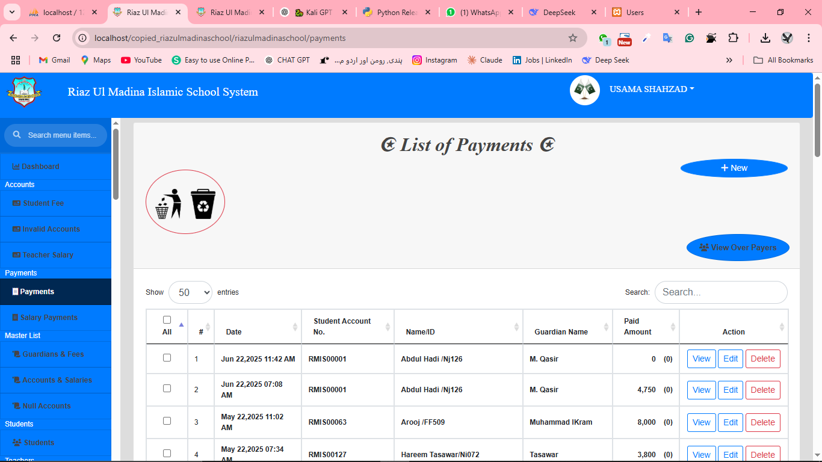
Task: Open browser downloads icon
Action: pos(765,38)
